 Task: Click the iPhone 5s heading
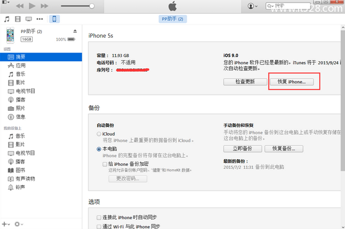(x=101, y=36)
